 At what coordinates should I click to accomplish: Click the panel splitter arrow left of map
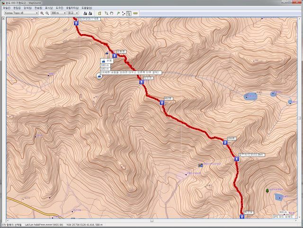click(x=3, y=18)
